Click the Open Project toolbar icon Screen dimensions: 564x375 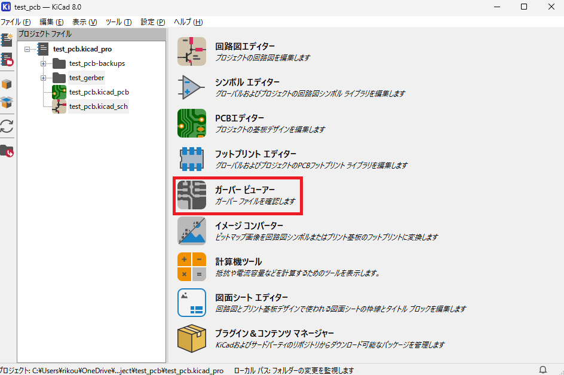point(7,59)
